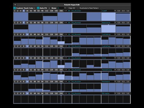Toggle the Capture Track Color checkbox
Viewport: 144px width, 108px height.
15,8
